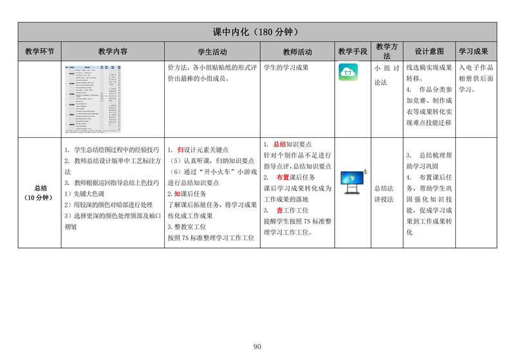Click line 1. 学生总结绘图过程中的经验技巧

coord(111,150)
